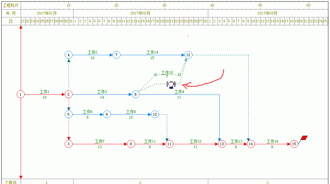Select node 15 end circle
The image size is (330, 184).
pyautogui.click(x=294, y=144)
